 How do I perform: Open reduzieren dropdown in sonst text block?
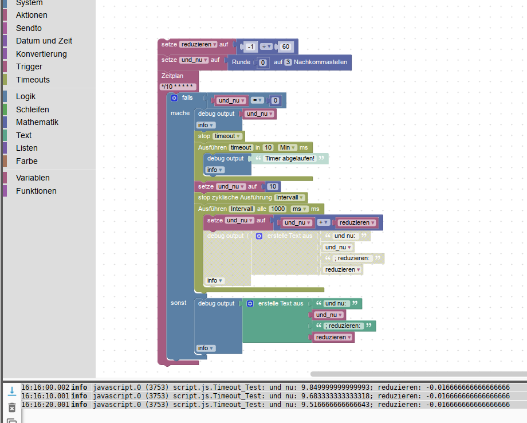(x=333, y=337)
